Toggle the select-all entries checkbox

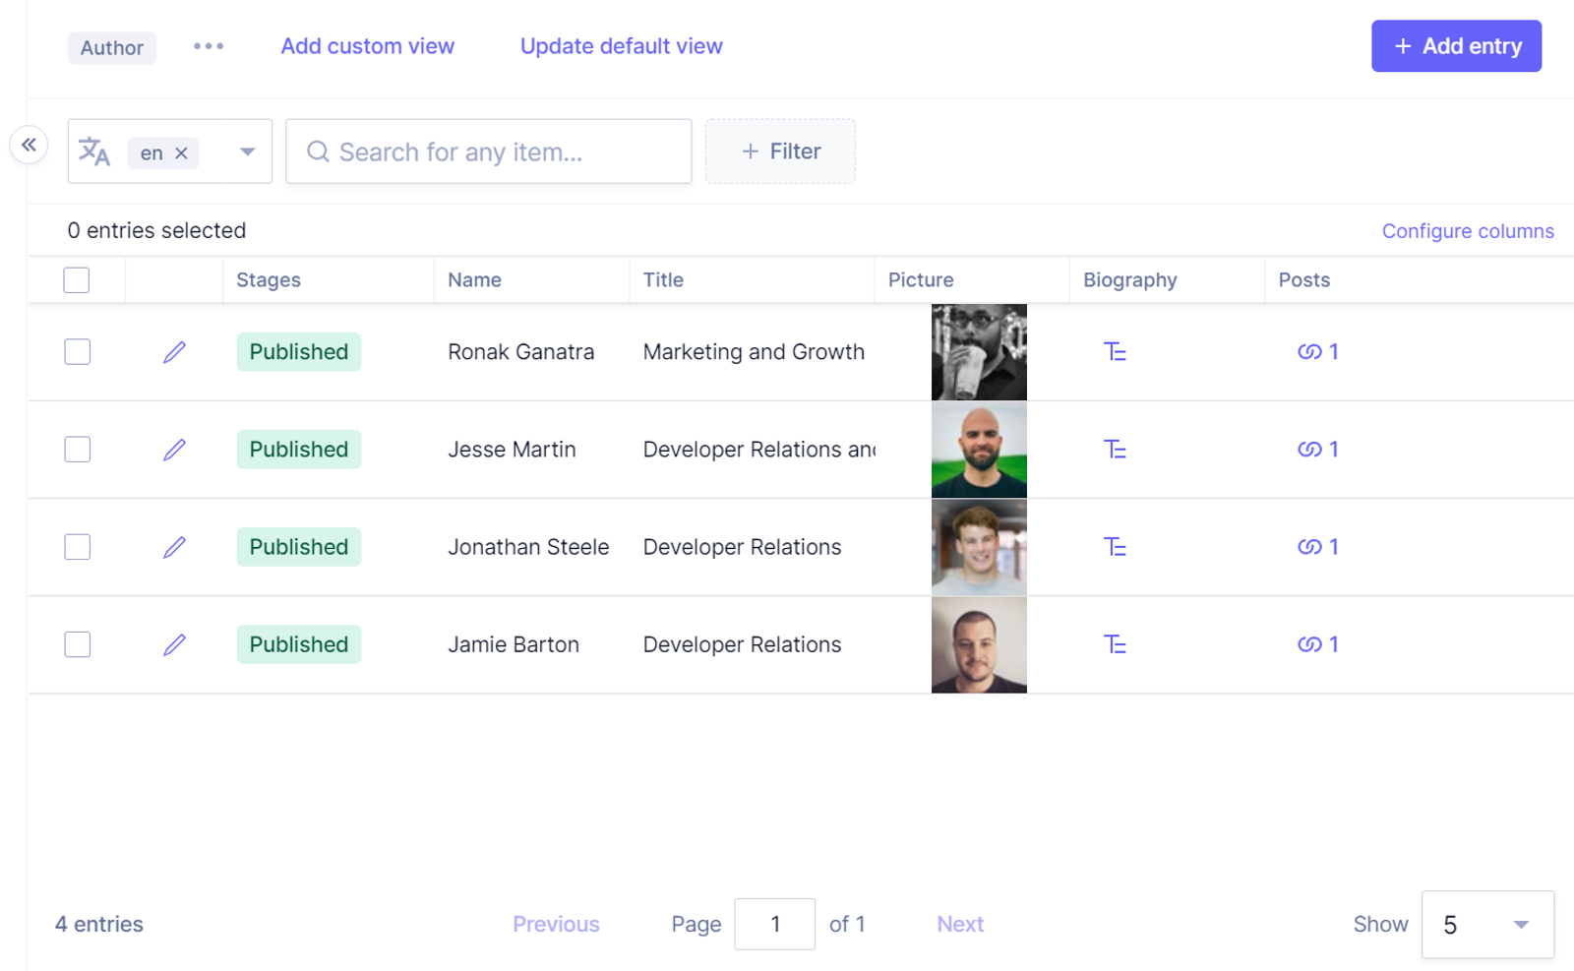tap(77, 280)
